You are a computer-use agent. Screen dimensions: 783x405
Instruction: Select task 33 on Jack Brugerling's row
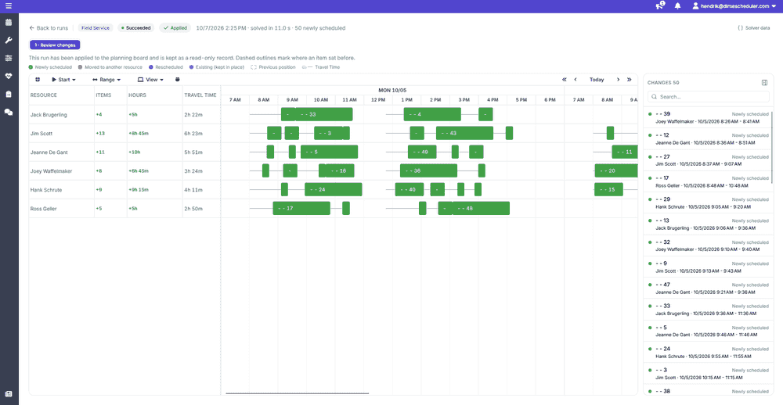pyautogui.click(x=323, y=114)
